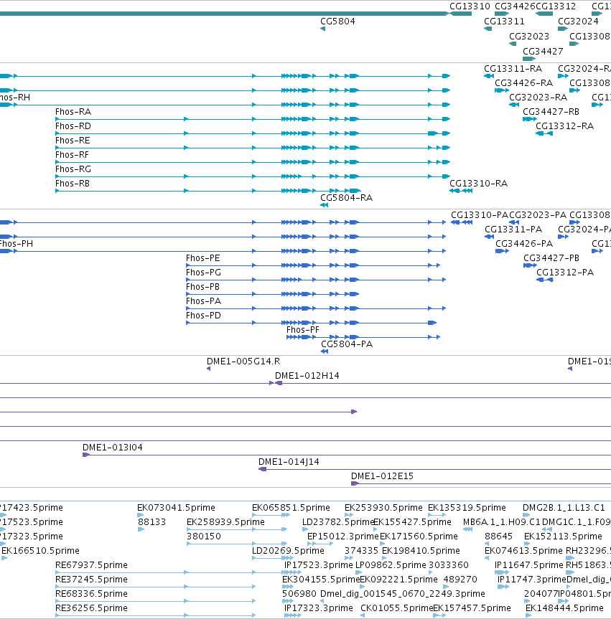Click the 380150 EST label
The width and height of the screenshot is (611, 619).
pyautogui.click(x=203, y=537)
